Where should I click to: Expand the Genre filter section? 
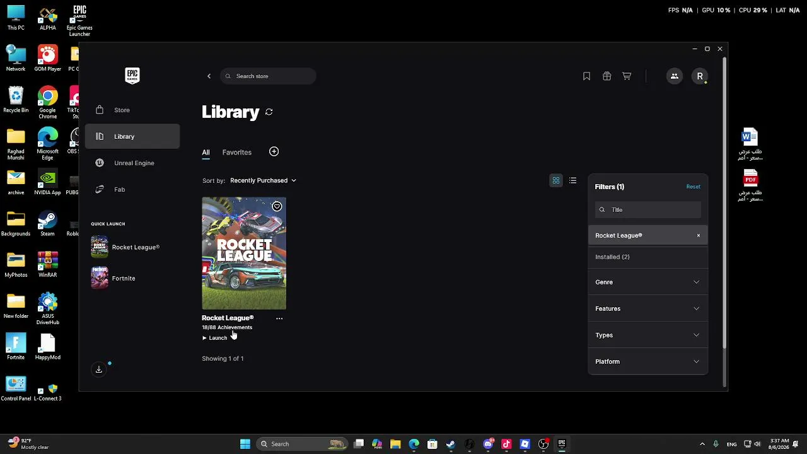tap(648, 282)
